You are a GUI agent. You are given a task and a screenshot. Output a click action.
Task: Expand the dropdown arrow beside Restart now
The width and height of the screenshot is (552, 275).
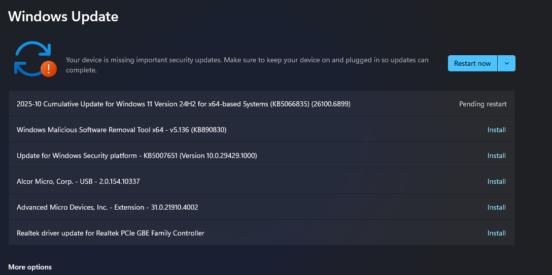coord(506,63)
